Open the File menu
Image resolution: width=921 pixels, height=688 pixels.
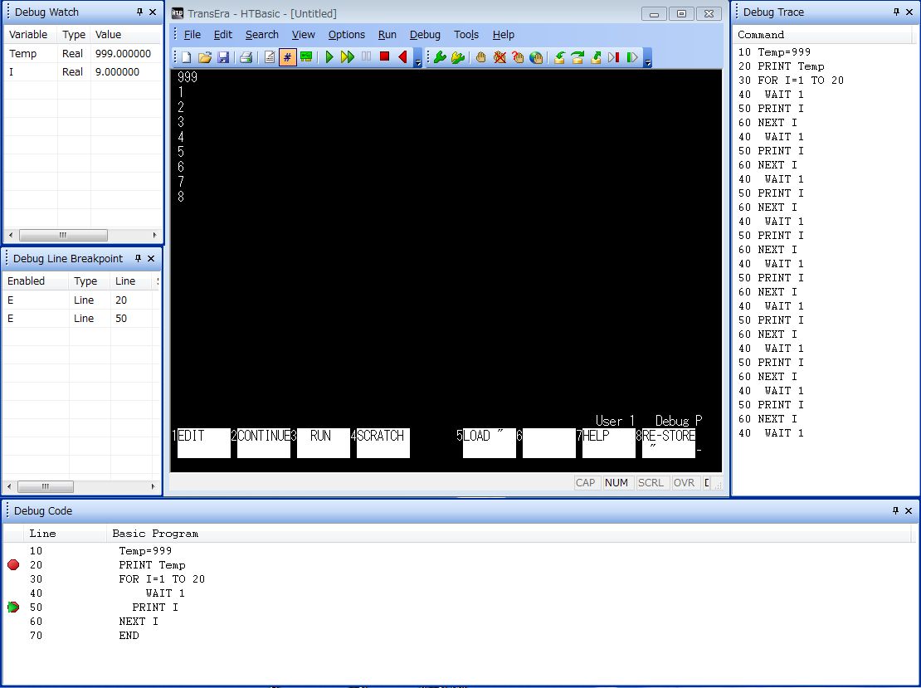(x=192, y=35)
